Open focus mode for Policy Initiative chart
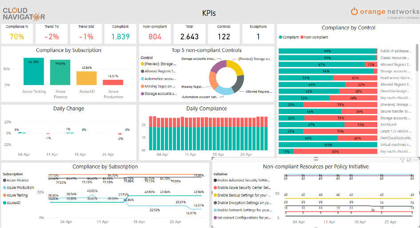This screenshot has width=420, height=228. click(x=409, y=160)
